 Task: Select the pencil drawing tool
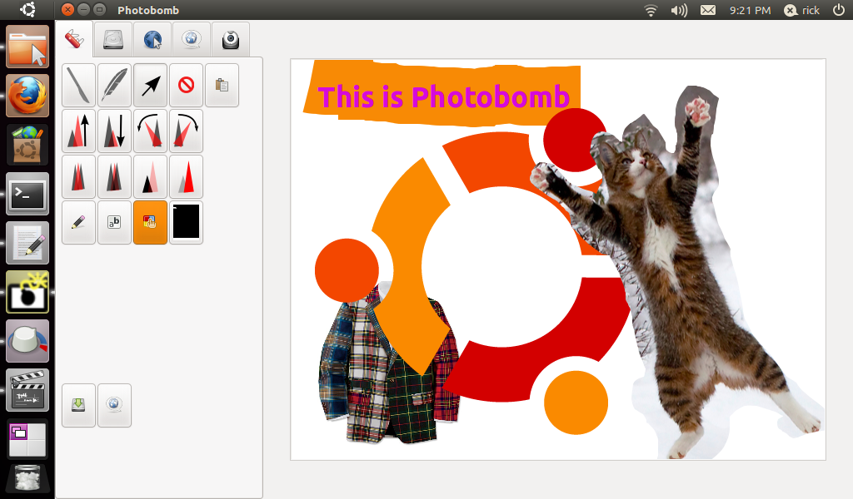79,222
